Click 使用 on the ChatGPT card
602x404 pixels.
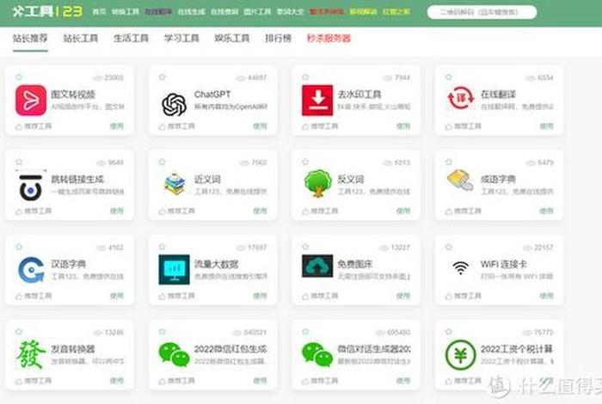pos(260,126)
